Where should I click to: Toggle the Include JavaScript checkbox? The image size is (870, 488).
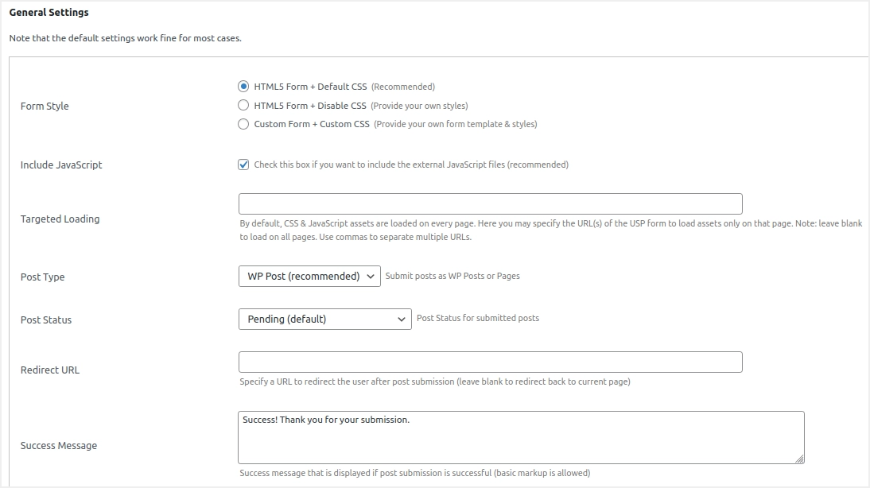click(x=243, y=165)
